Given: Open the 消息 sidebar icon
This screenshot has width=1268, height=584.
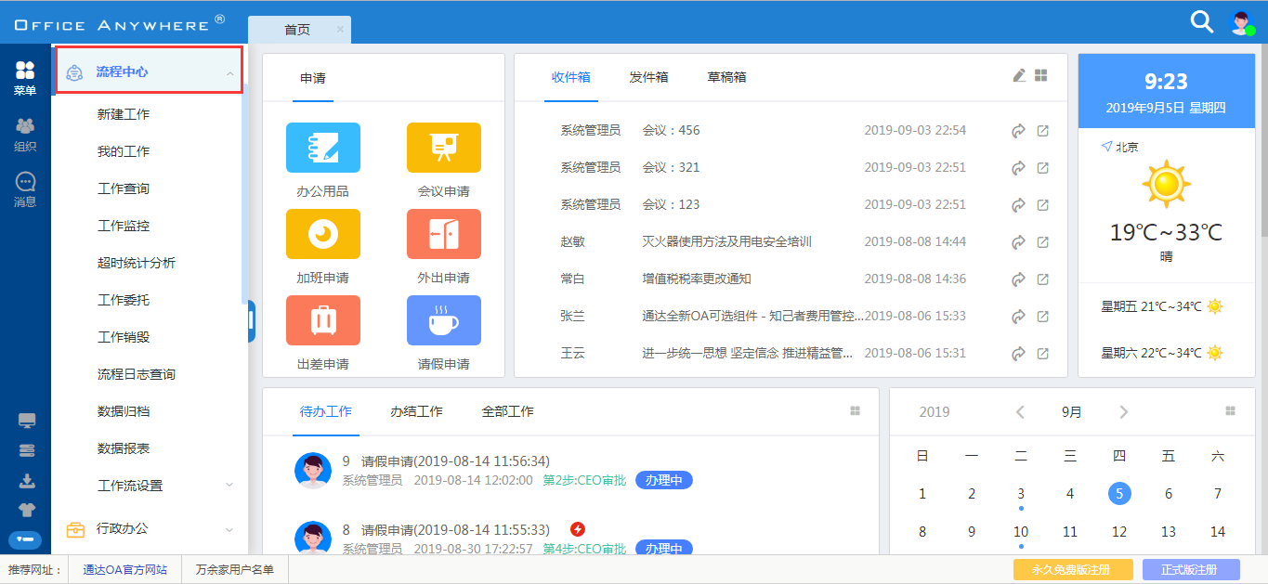Looking at the screenshot, I should 25,189.
